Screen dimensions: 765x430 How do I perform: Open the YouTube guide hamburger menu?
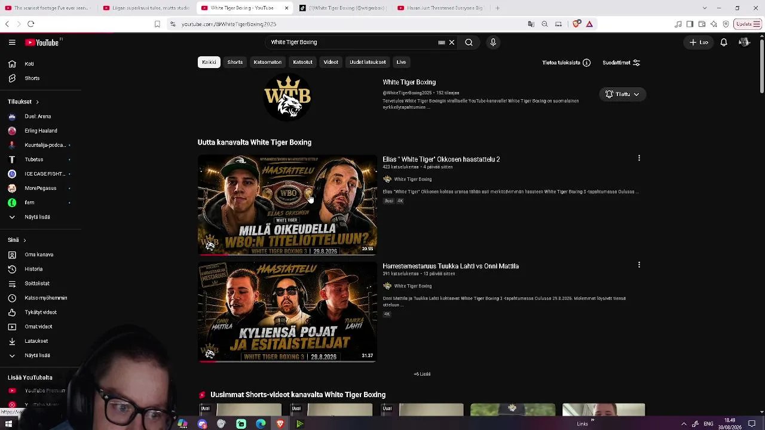pyautogui.click(x=12, y=42)
